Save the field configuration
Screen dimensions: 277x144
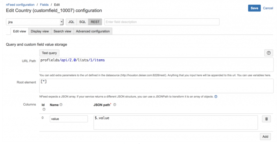254,8
